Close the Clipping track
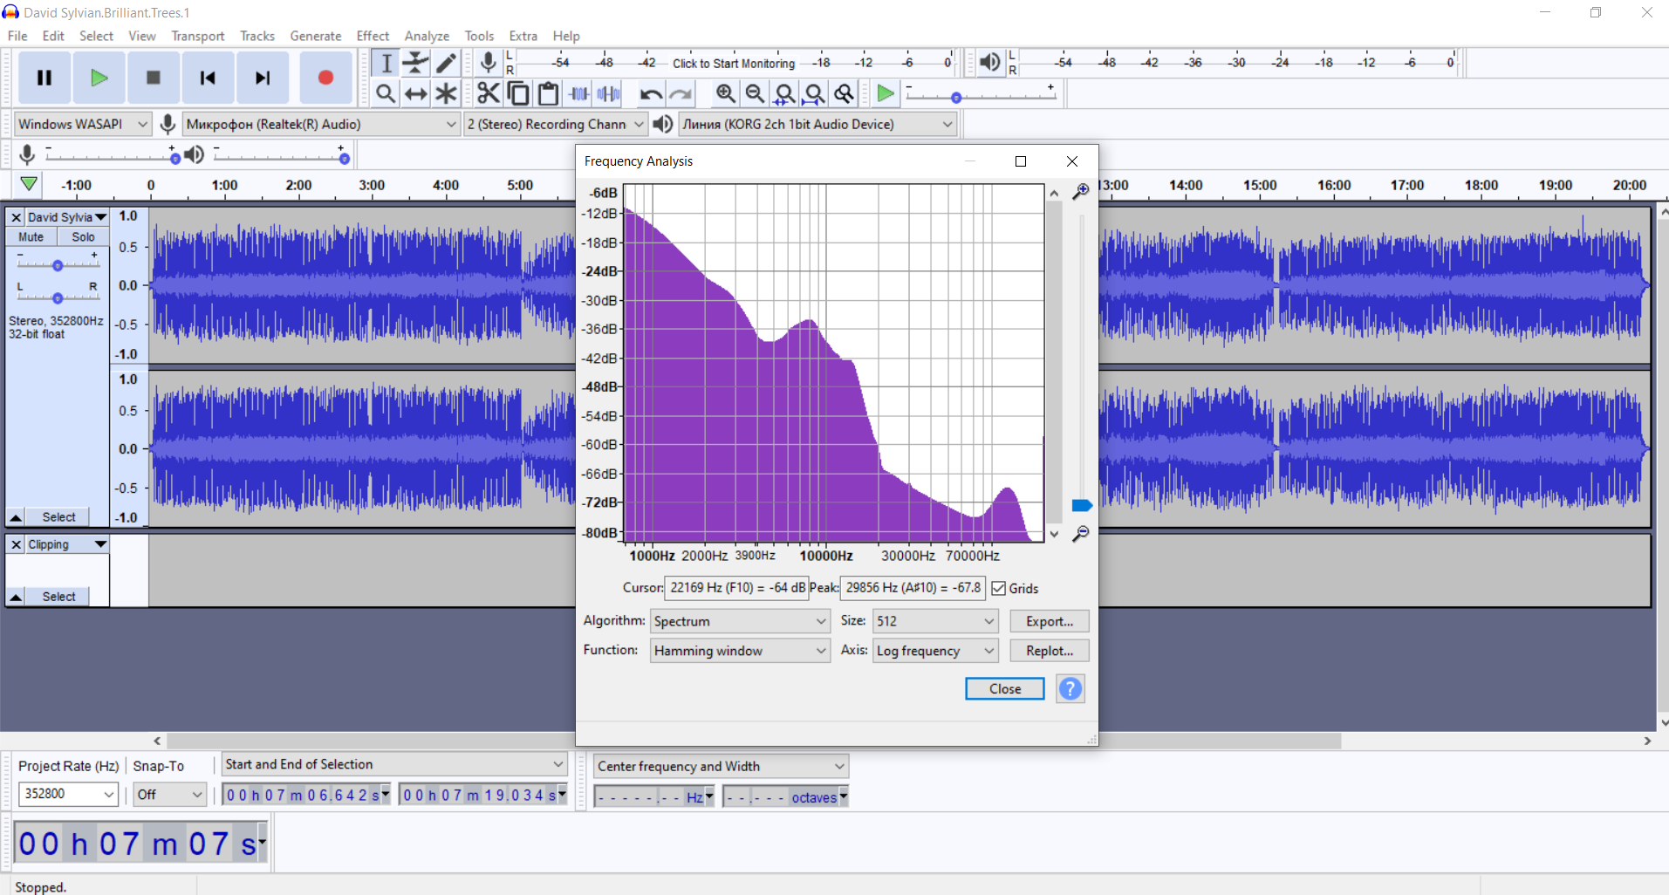The image size is (1669, 895). 16,544
